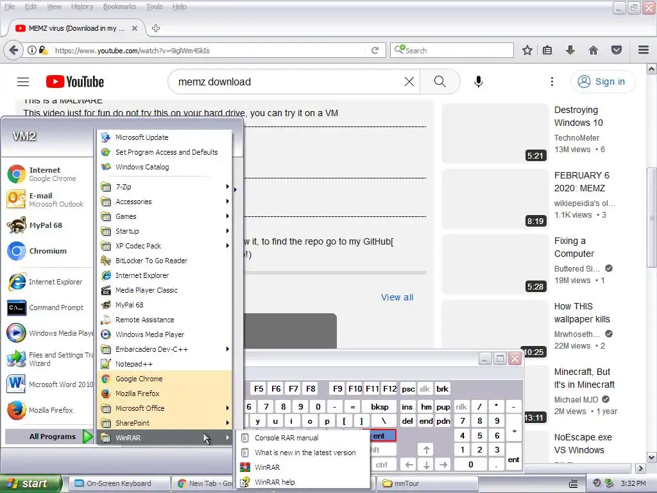Go back with the browser back arrow
Screen dimensions: 657x493
(x=13, y=50)
